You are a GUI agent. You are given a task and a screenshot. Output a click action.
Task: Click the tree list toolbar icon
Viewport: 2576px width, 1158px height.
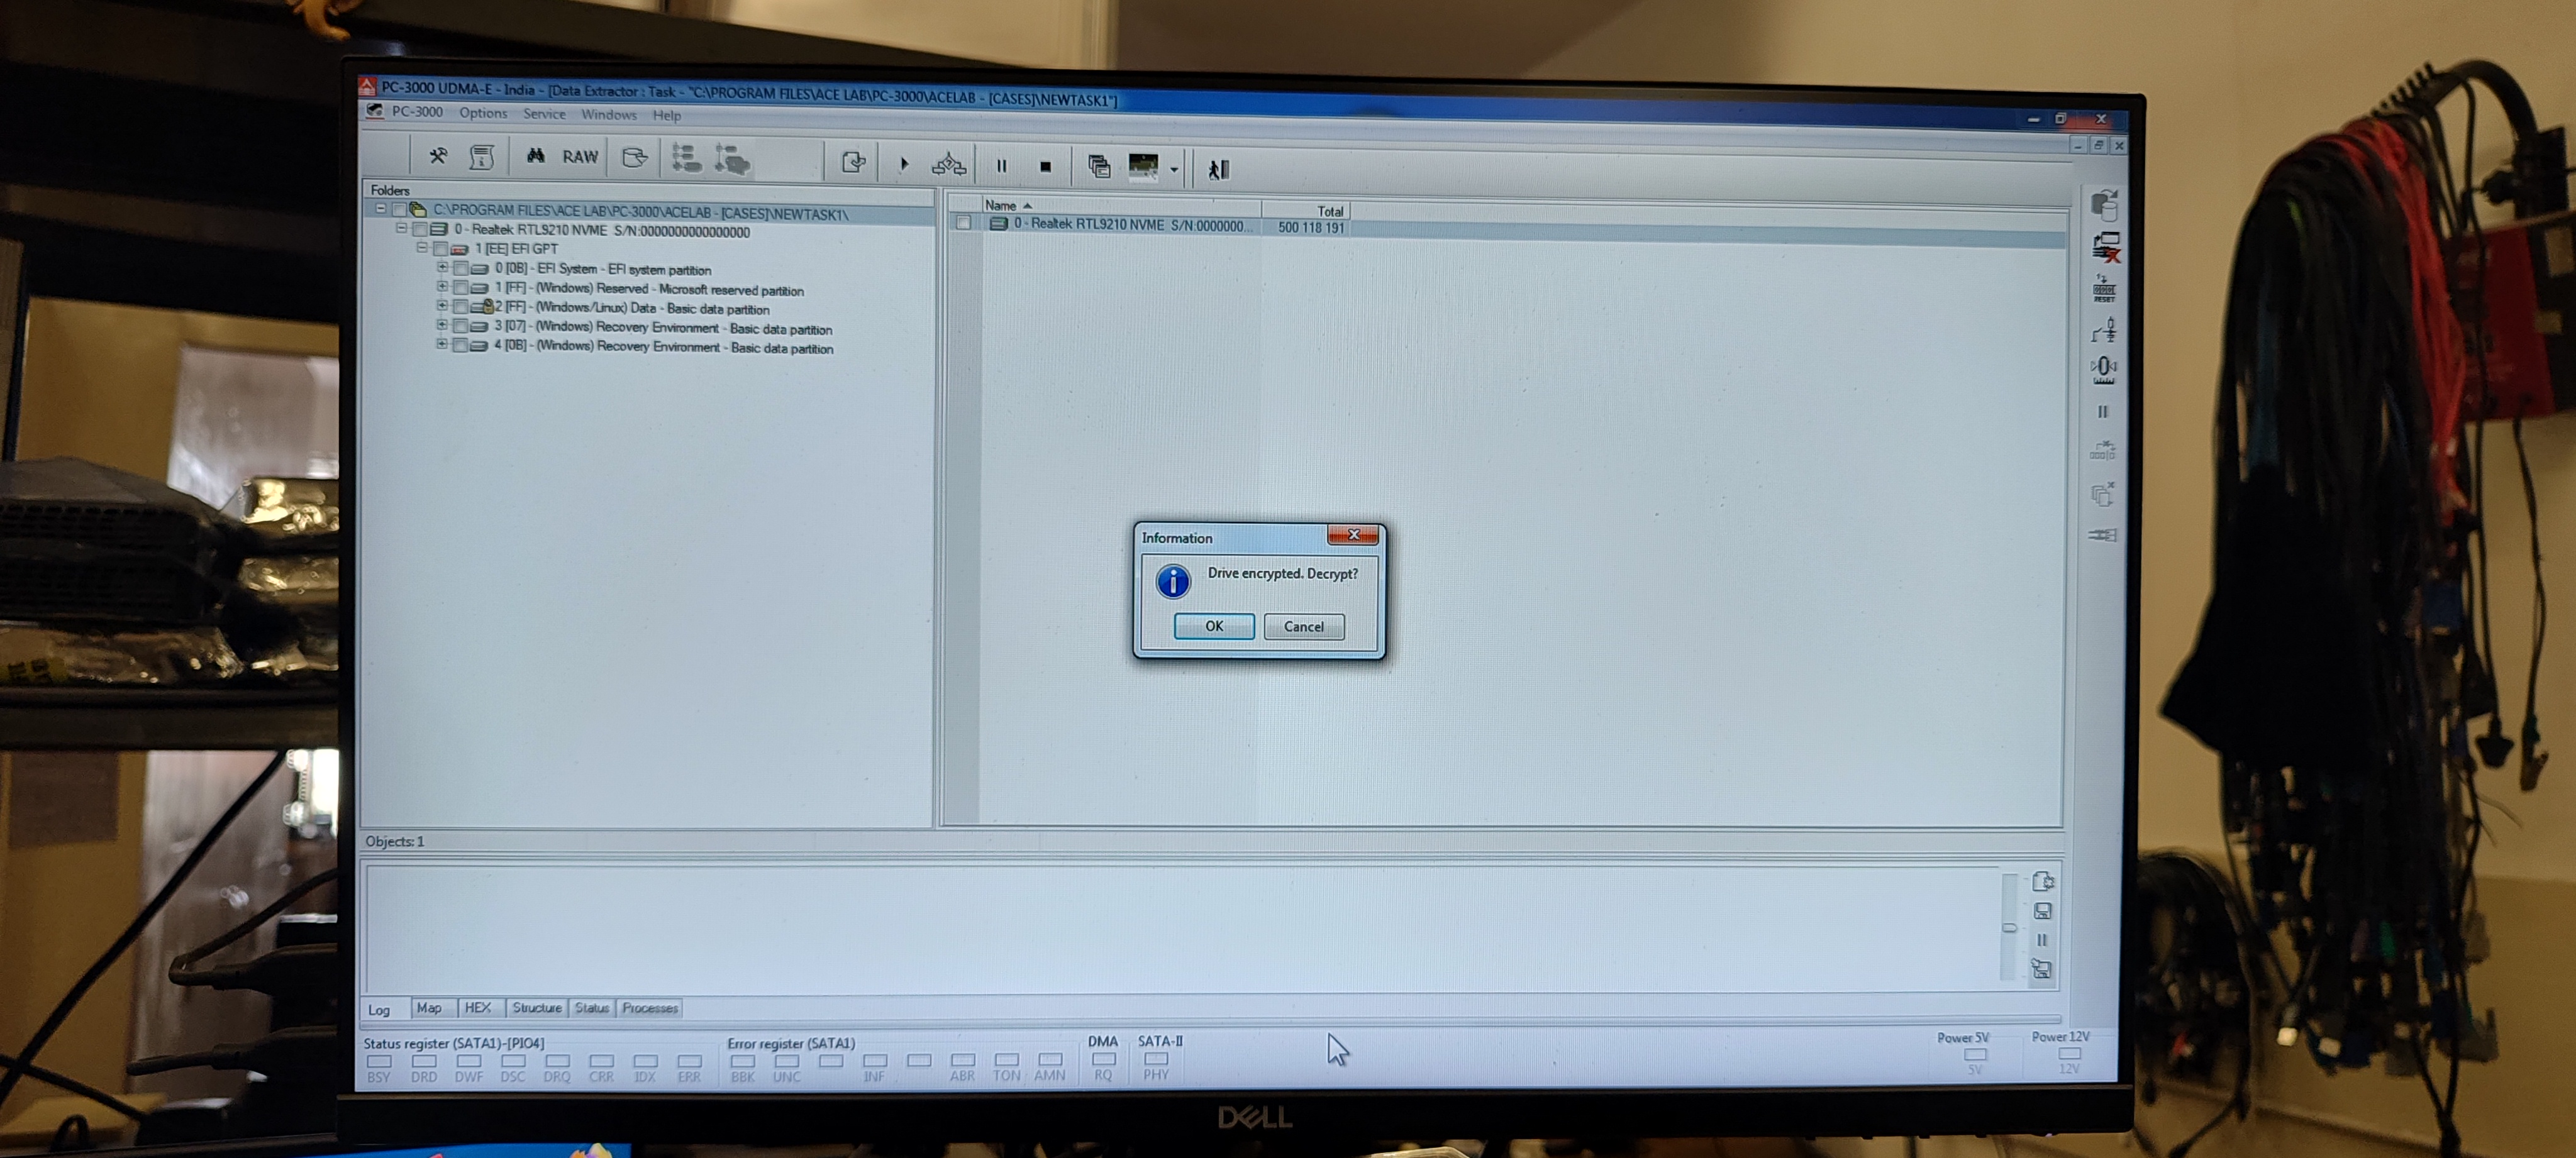pyautogui.click(x=686, y=158)
